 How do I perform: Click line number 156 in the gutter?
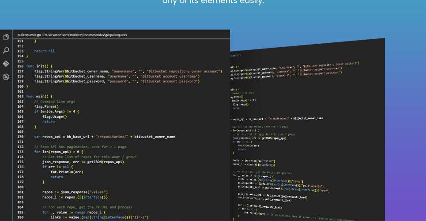(20, 66)
